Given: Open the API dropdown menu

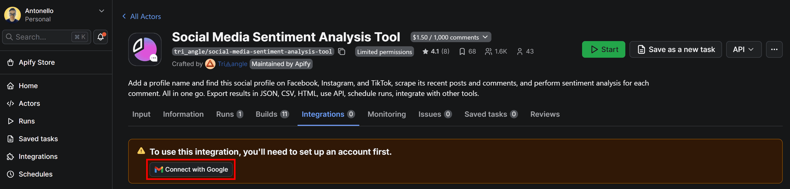Looking at the screenshot, I should (x=743, y=50).
